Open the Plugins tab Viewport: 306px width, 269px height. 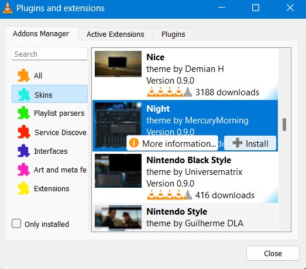pyautogui.click(x=173, y=35)
